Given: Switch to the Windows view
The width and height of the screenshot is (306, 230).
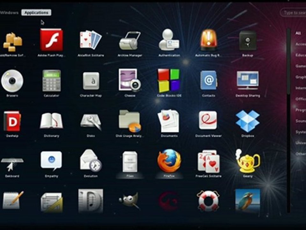Looking at the screenshot, I should (9, 12).
